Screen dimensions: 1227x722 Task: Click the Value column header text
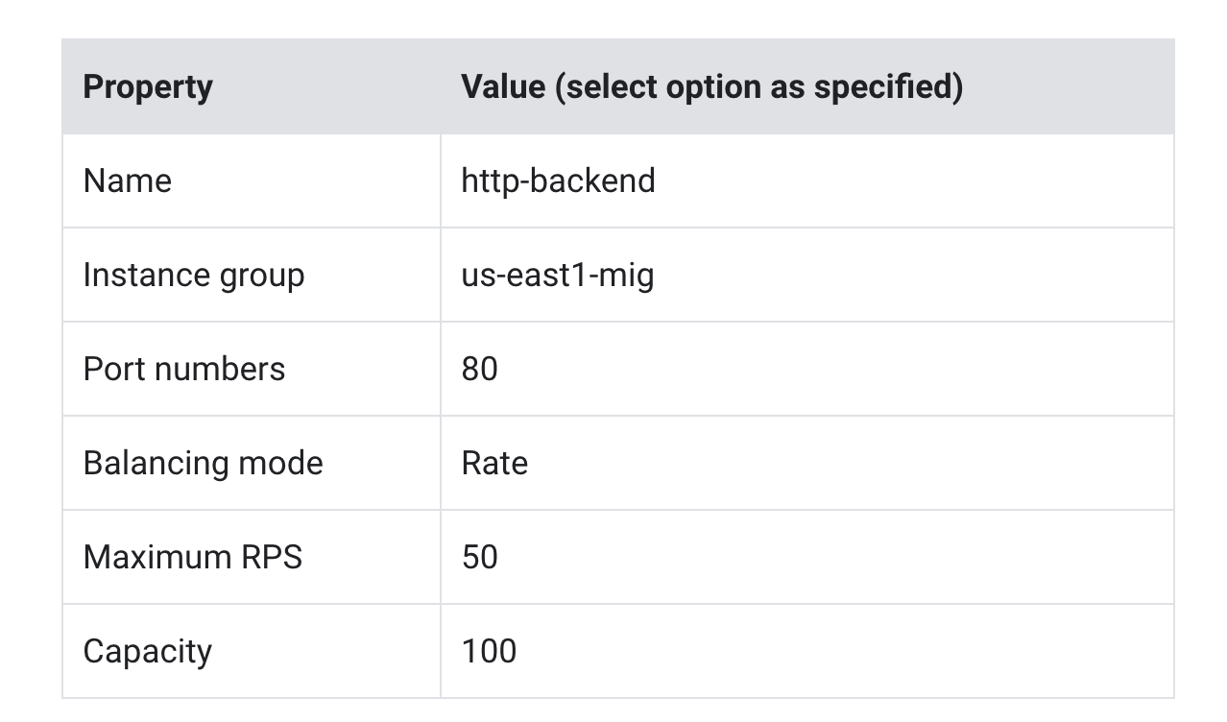pyautogui.click(x=710, y=86)
